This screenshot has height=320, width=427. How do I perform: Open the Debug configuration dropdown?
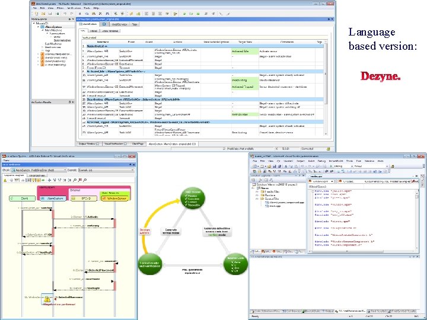343,166
